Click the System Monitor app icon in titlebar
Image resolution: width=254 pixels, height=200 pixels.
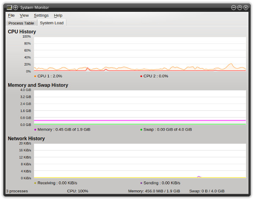pos(9,8)
